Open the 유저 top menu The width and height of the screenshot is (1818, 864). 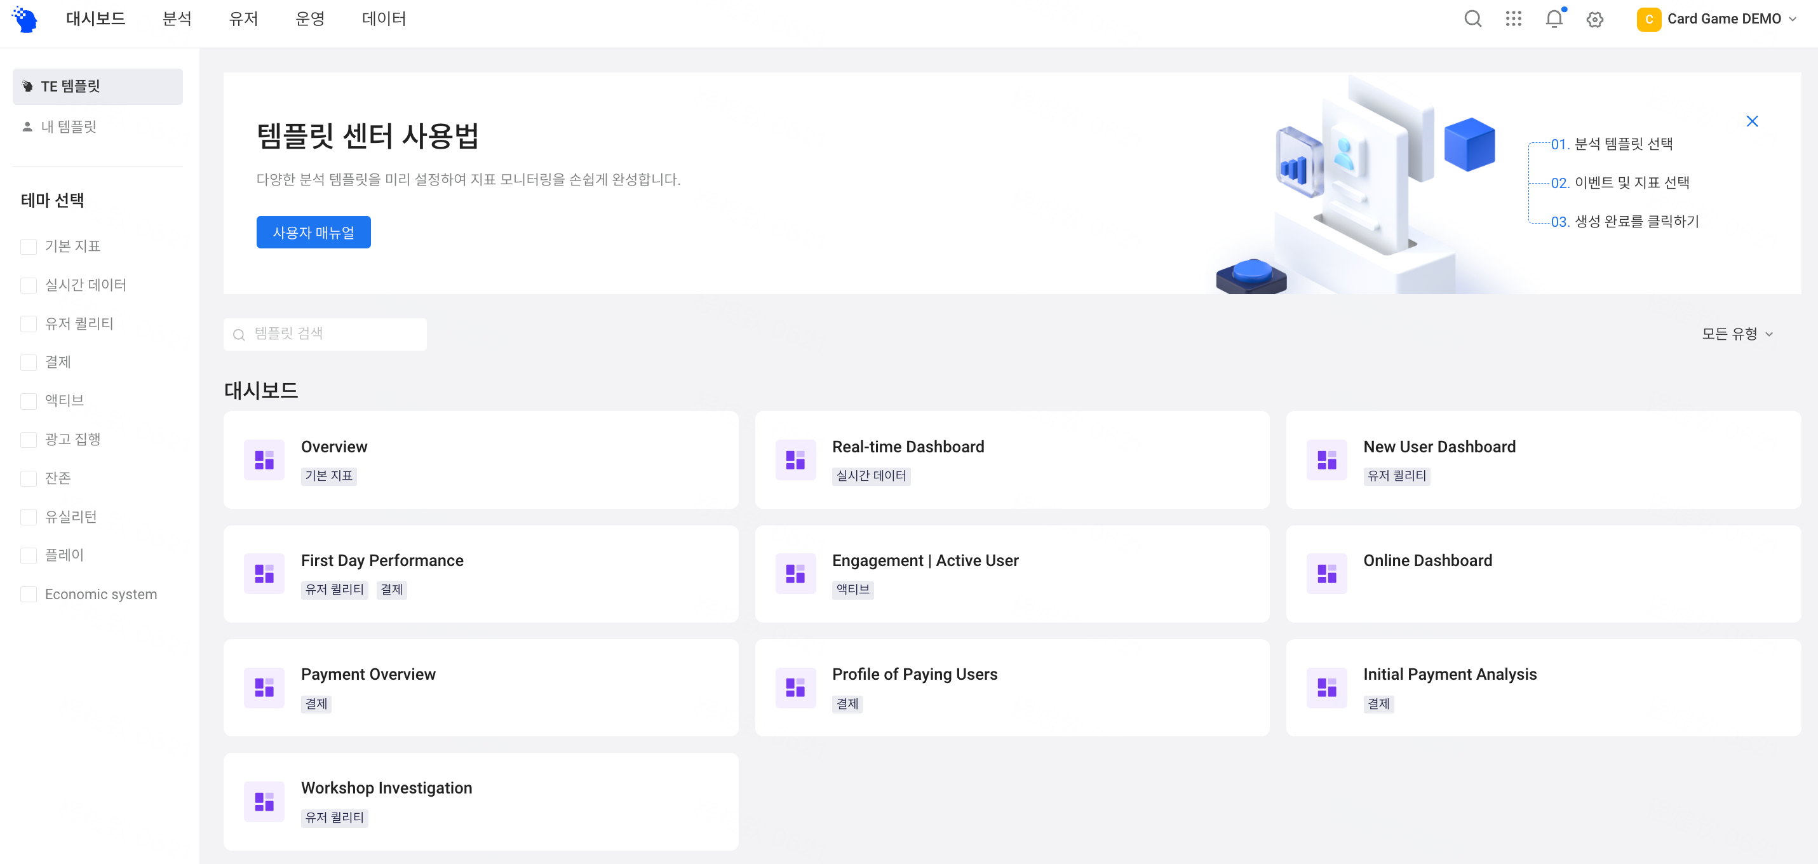pos(243,19)
